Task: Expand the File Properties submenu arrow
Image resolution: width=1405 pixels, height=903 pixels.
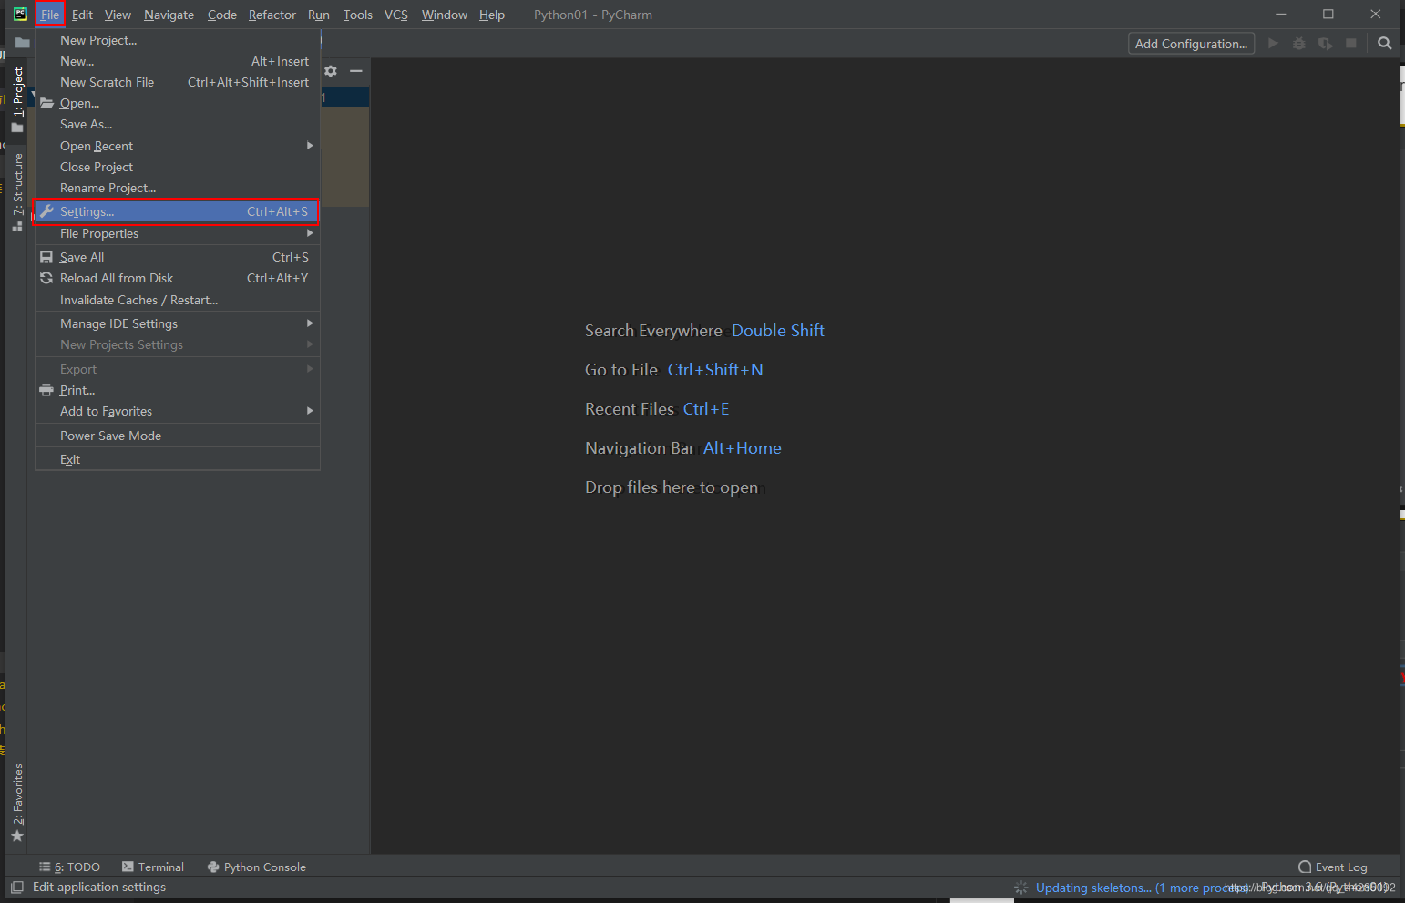Action: pos(310,233)
